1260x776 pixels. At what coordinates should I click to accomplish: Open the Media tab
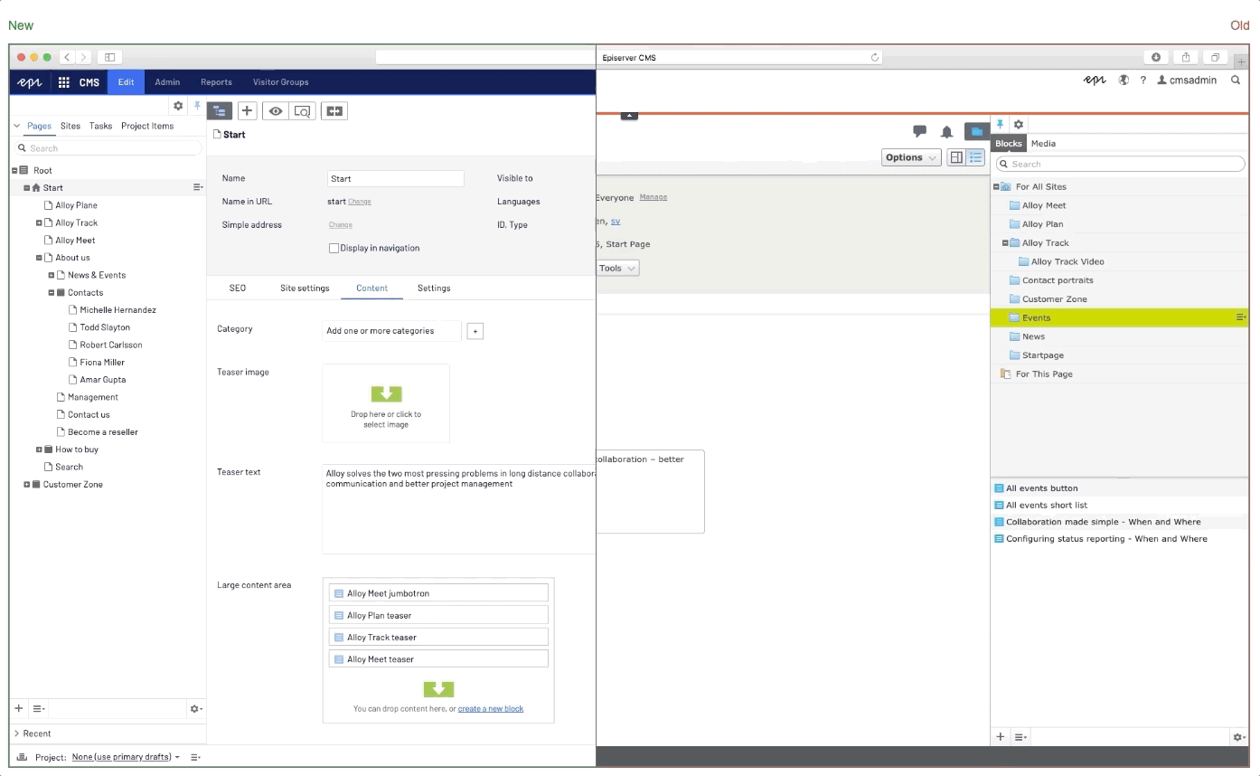tap(1043, 144)
